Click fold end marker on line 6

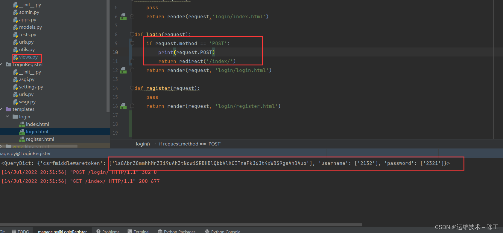click(132, 17)
